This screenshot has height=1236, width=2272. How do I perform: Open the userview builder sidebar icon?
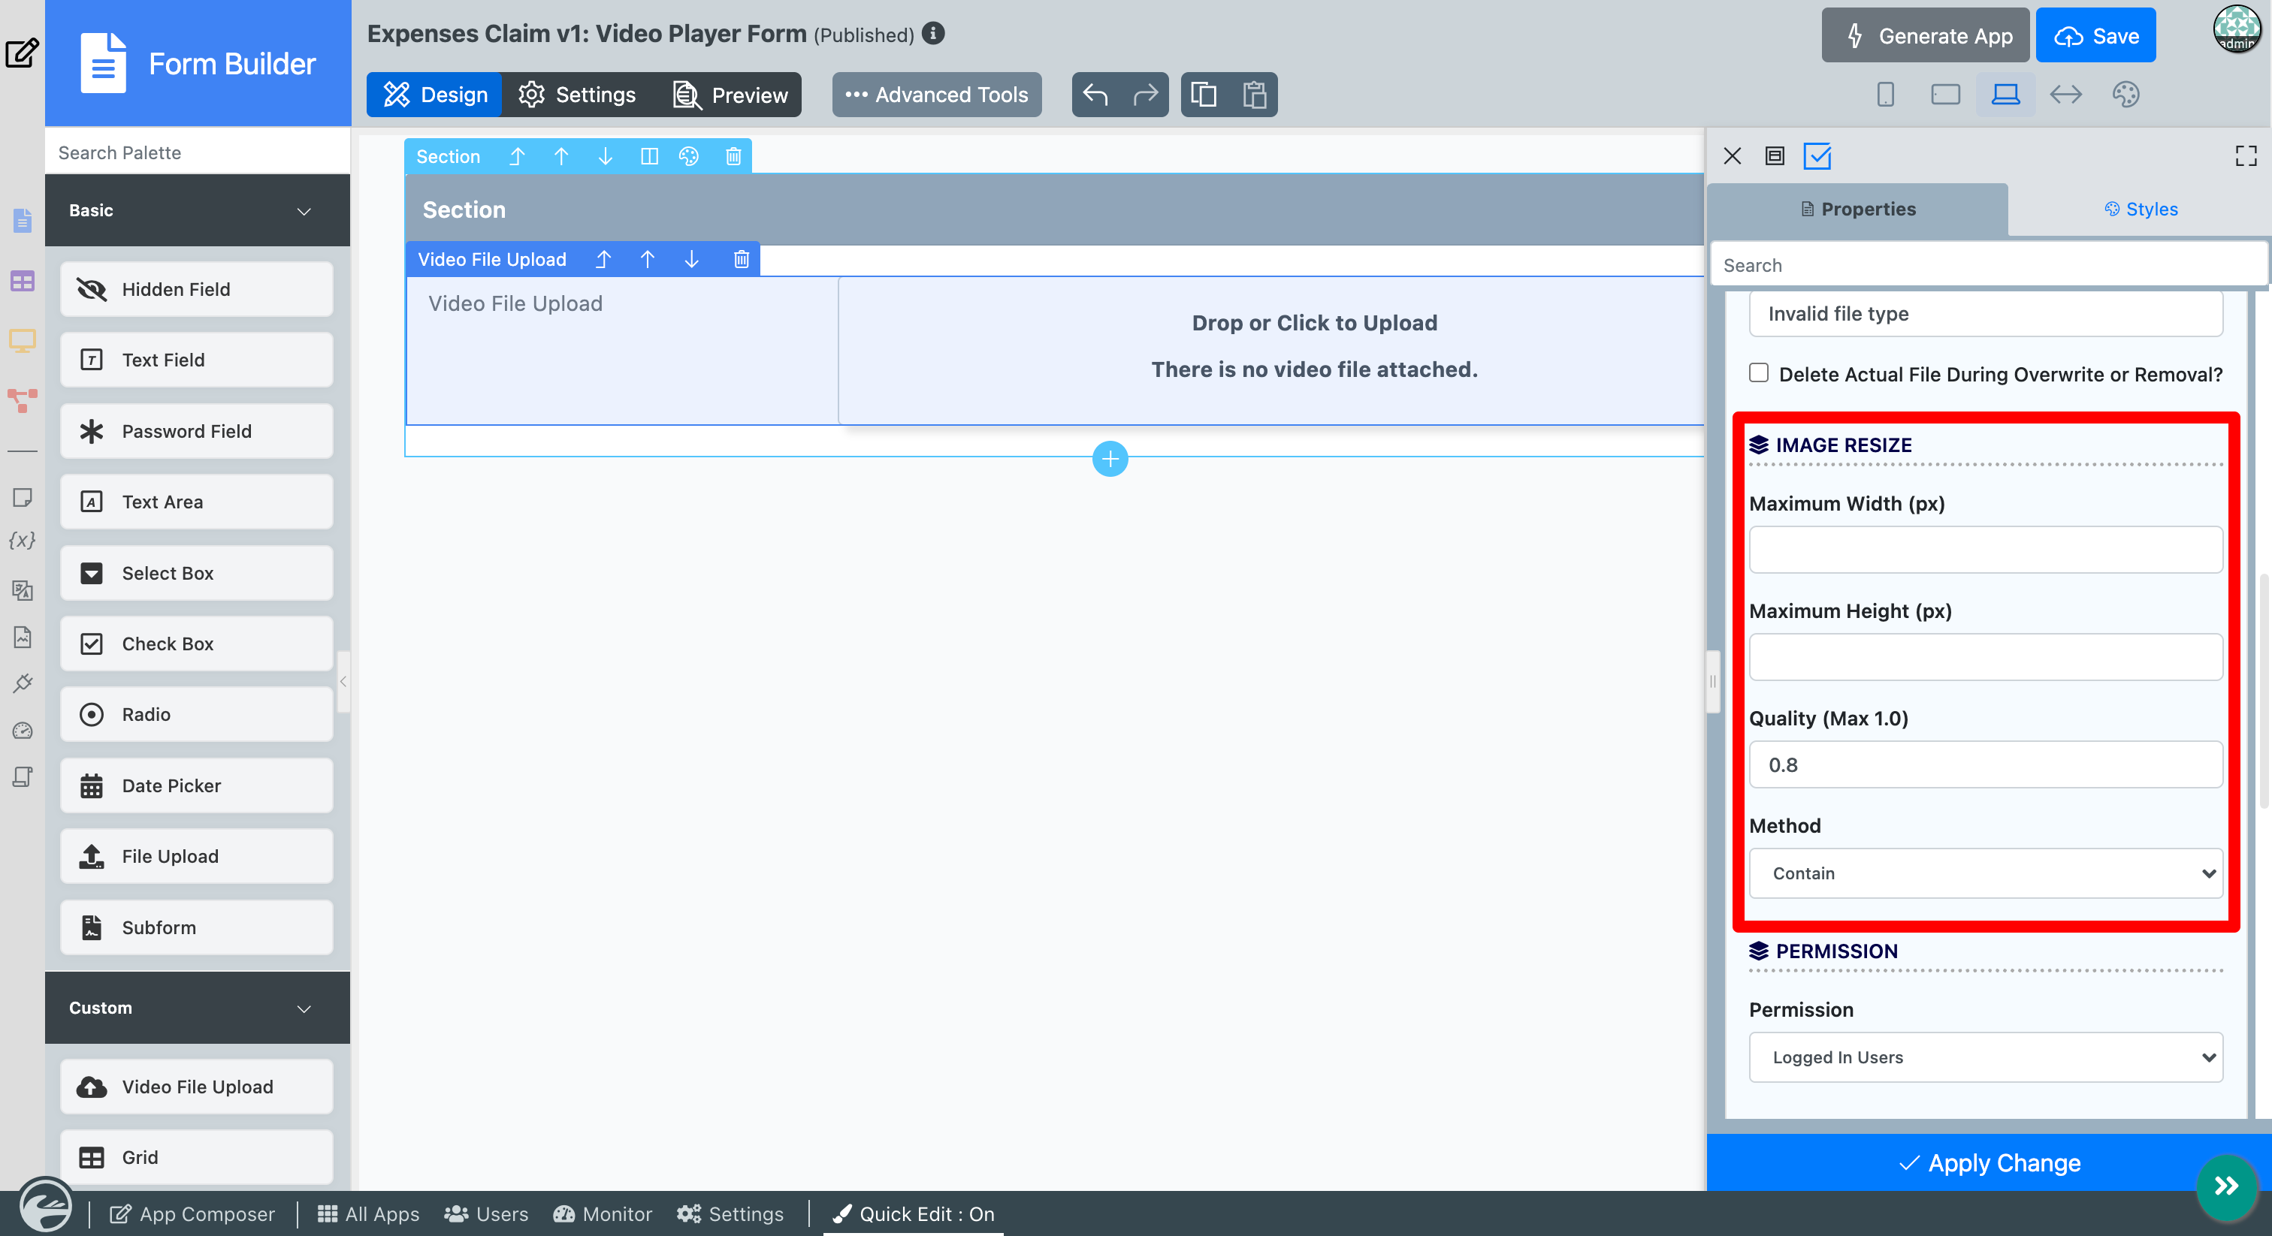(x=22, y=341)
